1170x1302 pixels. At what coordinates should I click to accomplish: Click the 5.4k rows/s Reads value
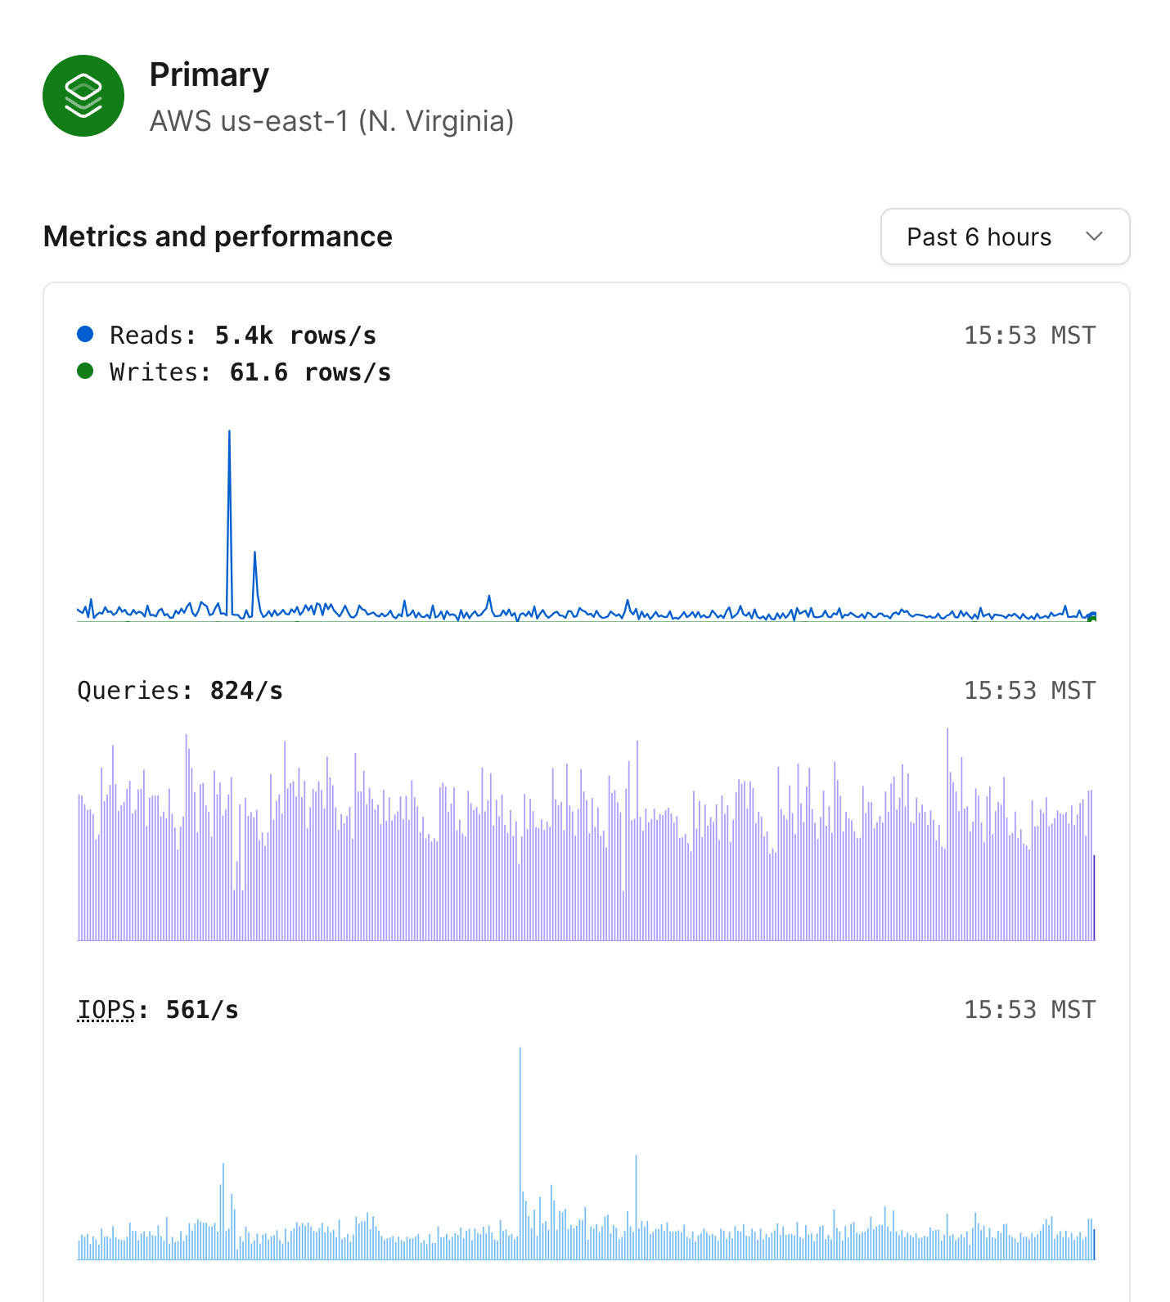click(295, 334)
